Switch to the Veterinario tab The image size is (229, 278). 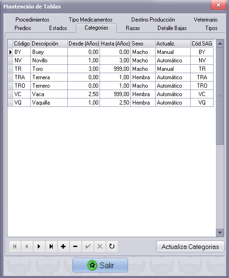pos(206,20)
